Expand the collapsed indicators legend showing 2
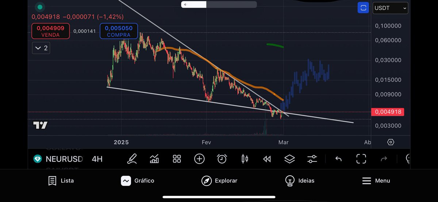Image resolution: width=438 pixels, height=202 pixels. tap(41, 48)
